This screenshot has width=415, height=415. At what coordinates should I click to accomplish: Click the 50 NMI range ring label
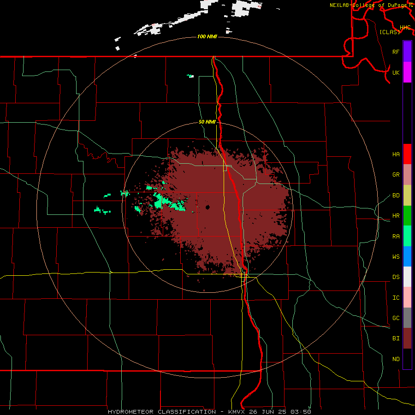tap(207, 122)
